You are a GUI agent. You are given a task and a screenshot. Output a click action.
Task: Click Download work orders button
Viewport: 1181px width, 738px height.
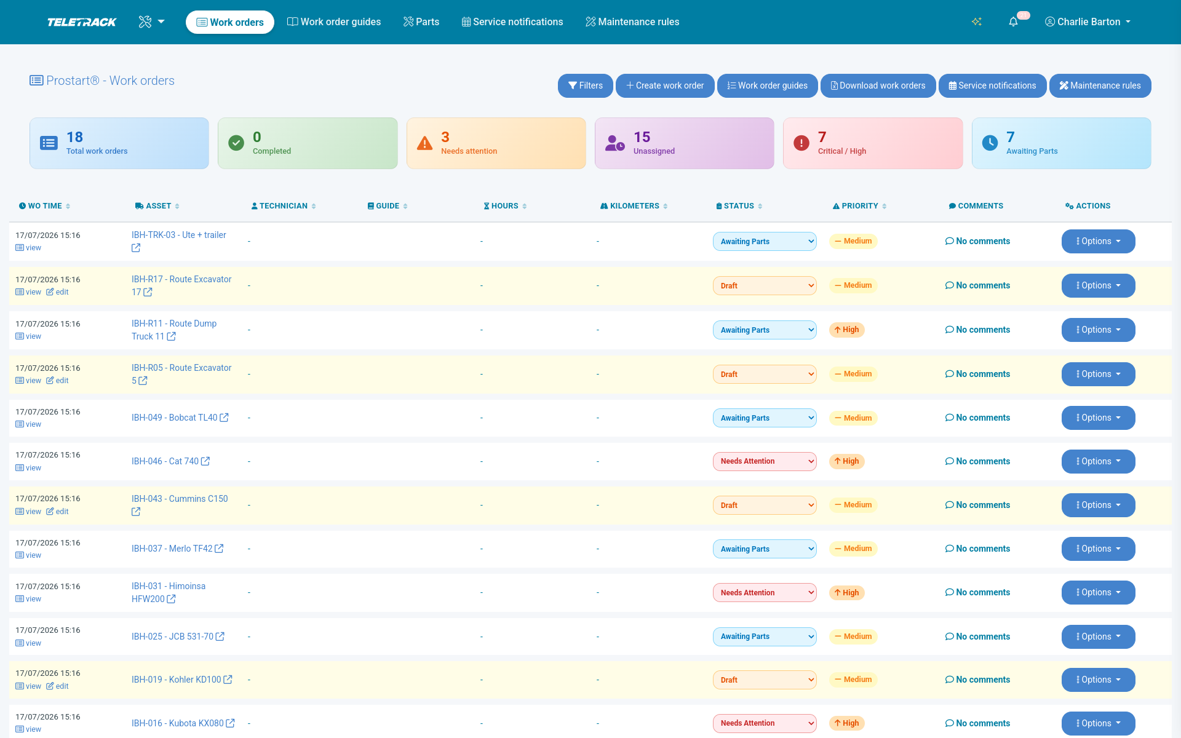coord(878,85)
